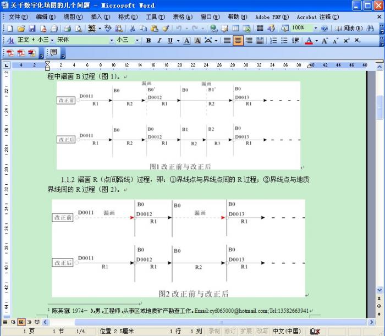Click the Print icon in toolbar
The height and width of the screenshot is (336, 385).
(67, 28)
